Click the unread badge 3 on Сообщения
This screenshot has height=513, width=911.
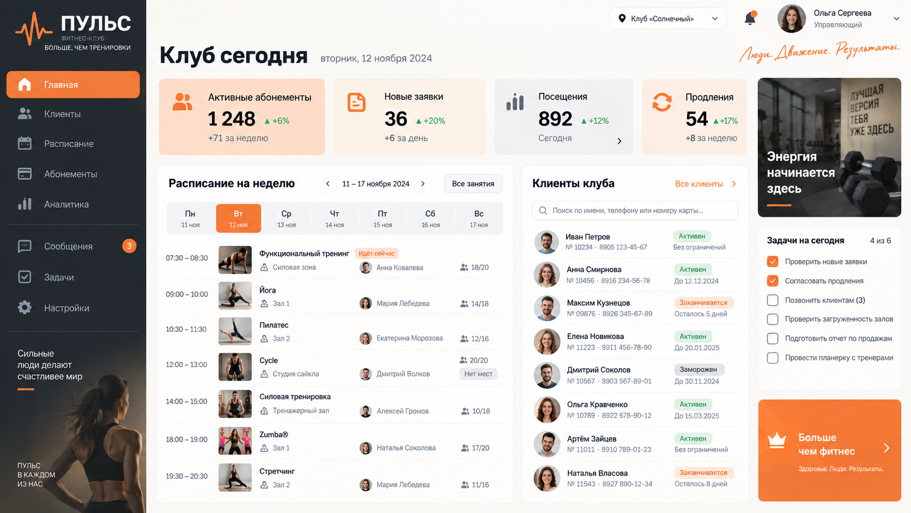(129, 246)
